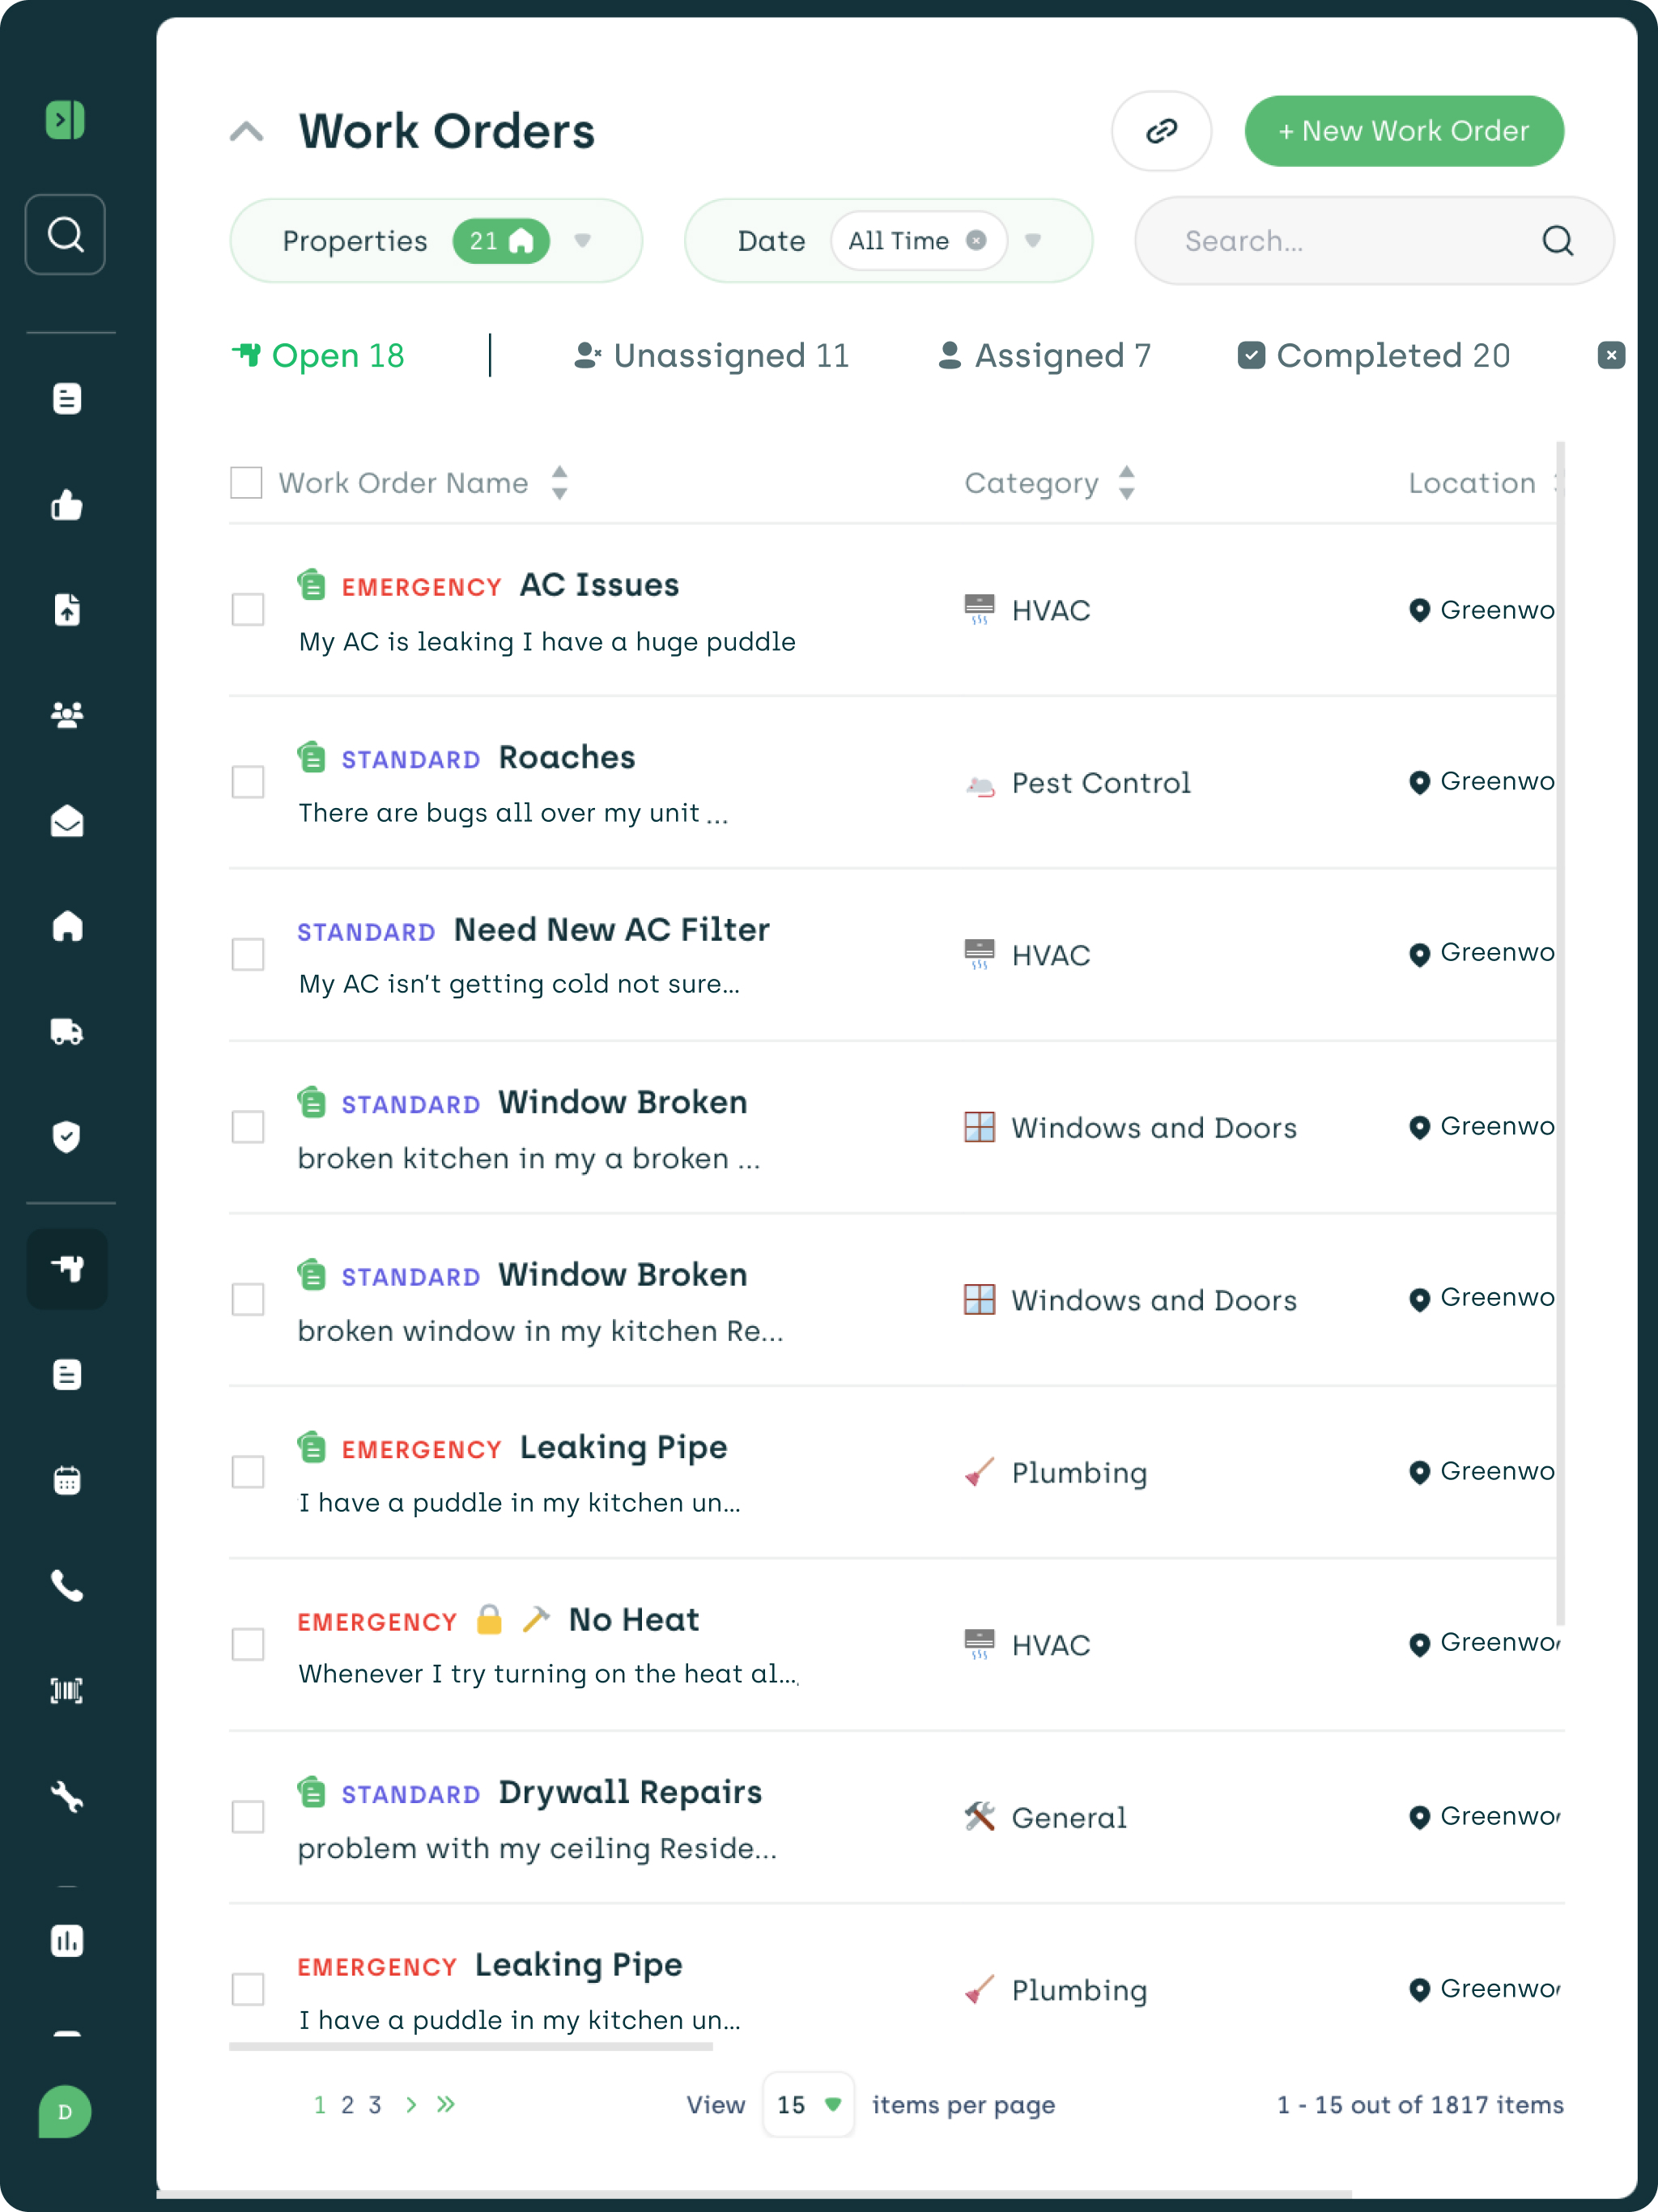Clear the All Time date filter x
Image resolution: width=1658 pixels, height=2212 pixels.
976,241
